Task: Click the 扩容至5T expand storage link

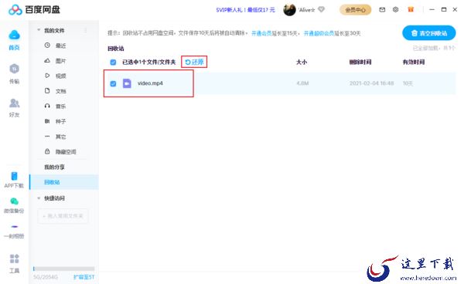Action: (84, 277)
